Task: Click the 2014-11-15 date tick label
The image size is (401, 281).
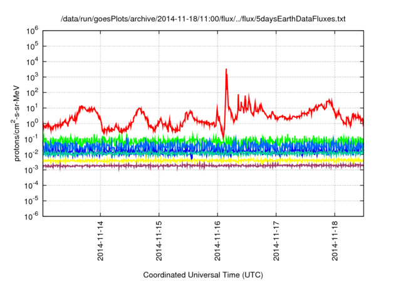Action: point(159,241)
